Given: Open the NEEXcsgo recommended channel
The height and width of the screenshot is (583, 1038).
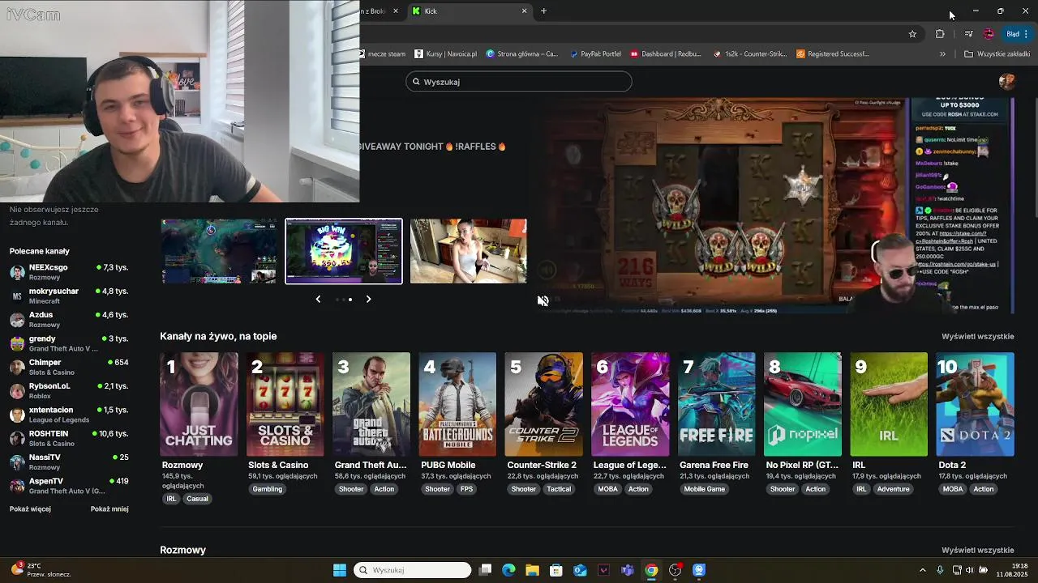Looking at the screenshot, I should point(69,272).
